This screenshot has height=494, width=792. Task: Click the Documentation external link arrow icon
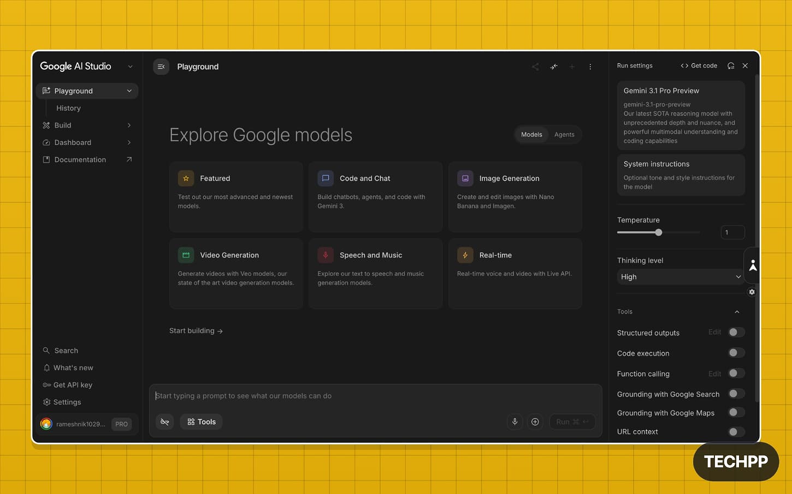[x=129, y=159]
